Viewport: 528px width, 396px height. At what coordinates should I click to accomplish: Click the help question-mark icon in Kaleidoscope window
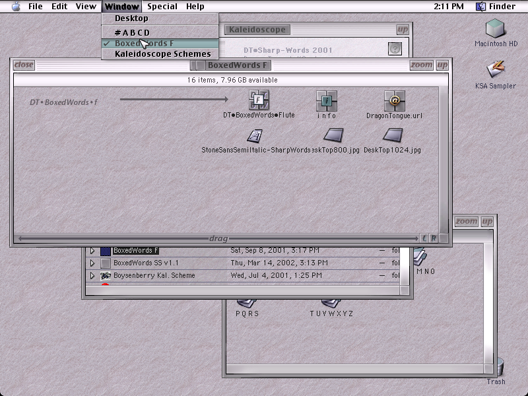(x=395, y=49)
